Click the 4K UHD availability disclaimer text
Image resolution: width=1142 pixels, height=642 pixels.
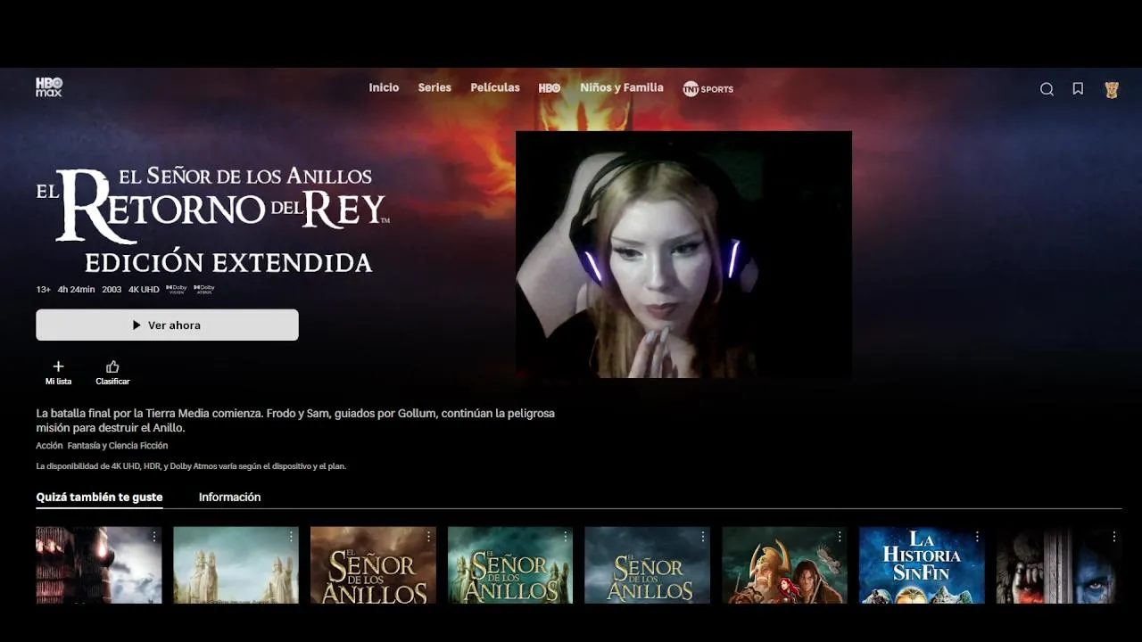[x=191, y=466]
